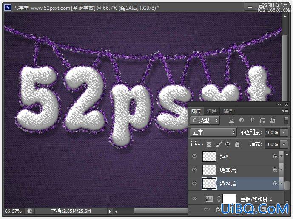Click the horizontal scroll left arrow
This screenshot has height=219, width=293.
[x=116, y=211]
